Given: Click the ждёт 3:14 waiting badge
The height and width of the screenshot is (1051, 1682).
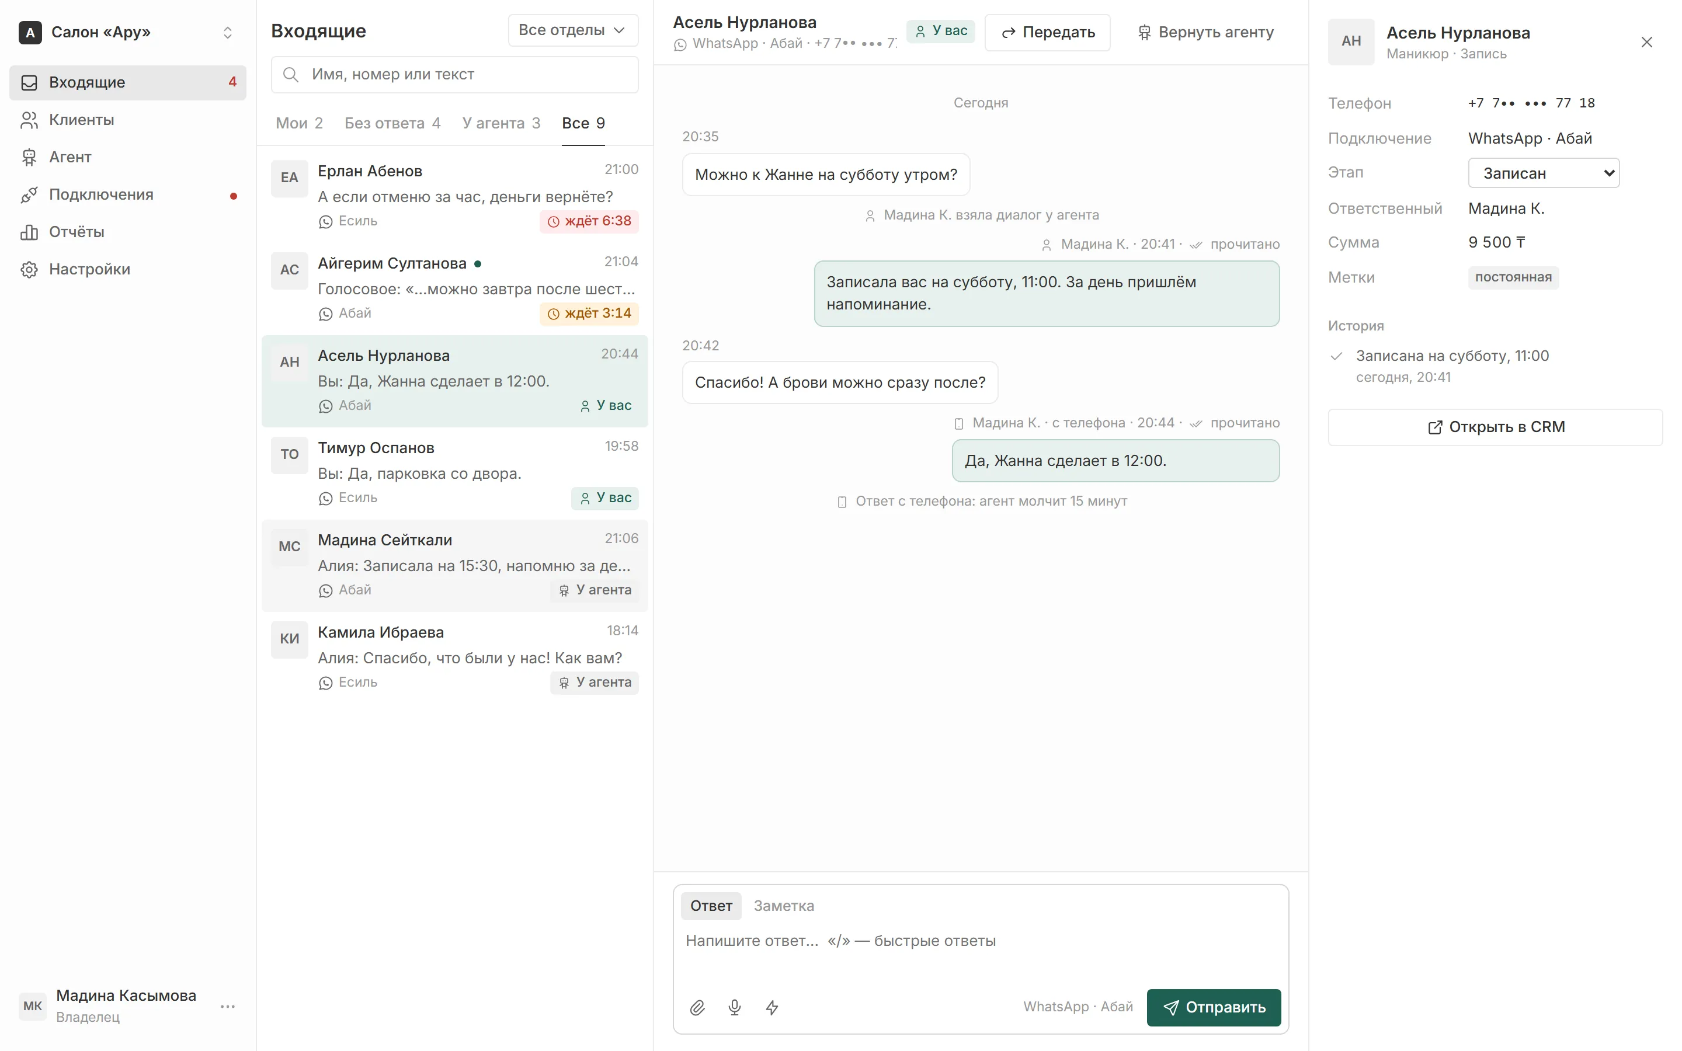Looking at the screenshot, I should [x=589, y=314].
